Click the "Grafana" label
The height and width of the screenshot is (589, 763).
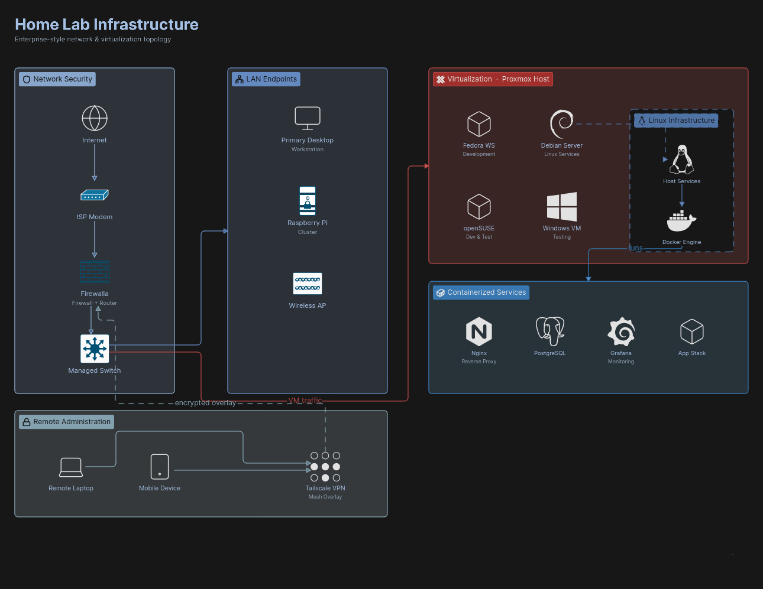click(621, 353)
